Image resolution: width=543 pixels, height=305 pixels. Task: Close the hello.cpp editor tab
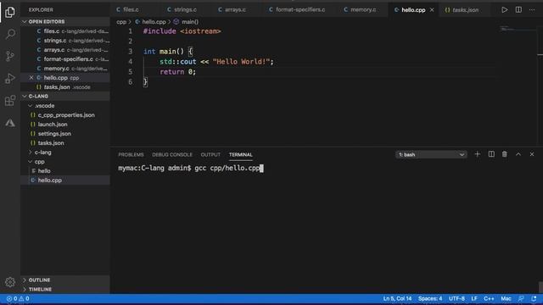[x=432, y=9]
